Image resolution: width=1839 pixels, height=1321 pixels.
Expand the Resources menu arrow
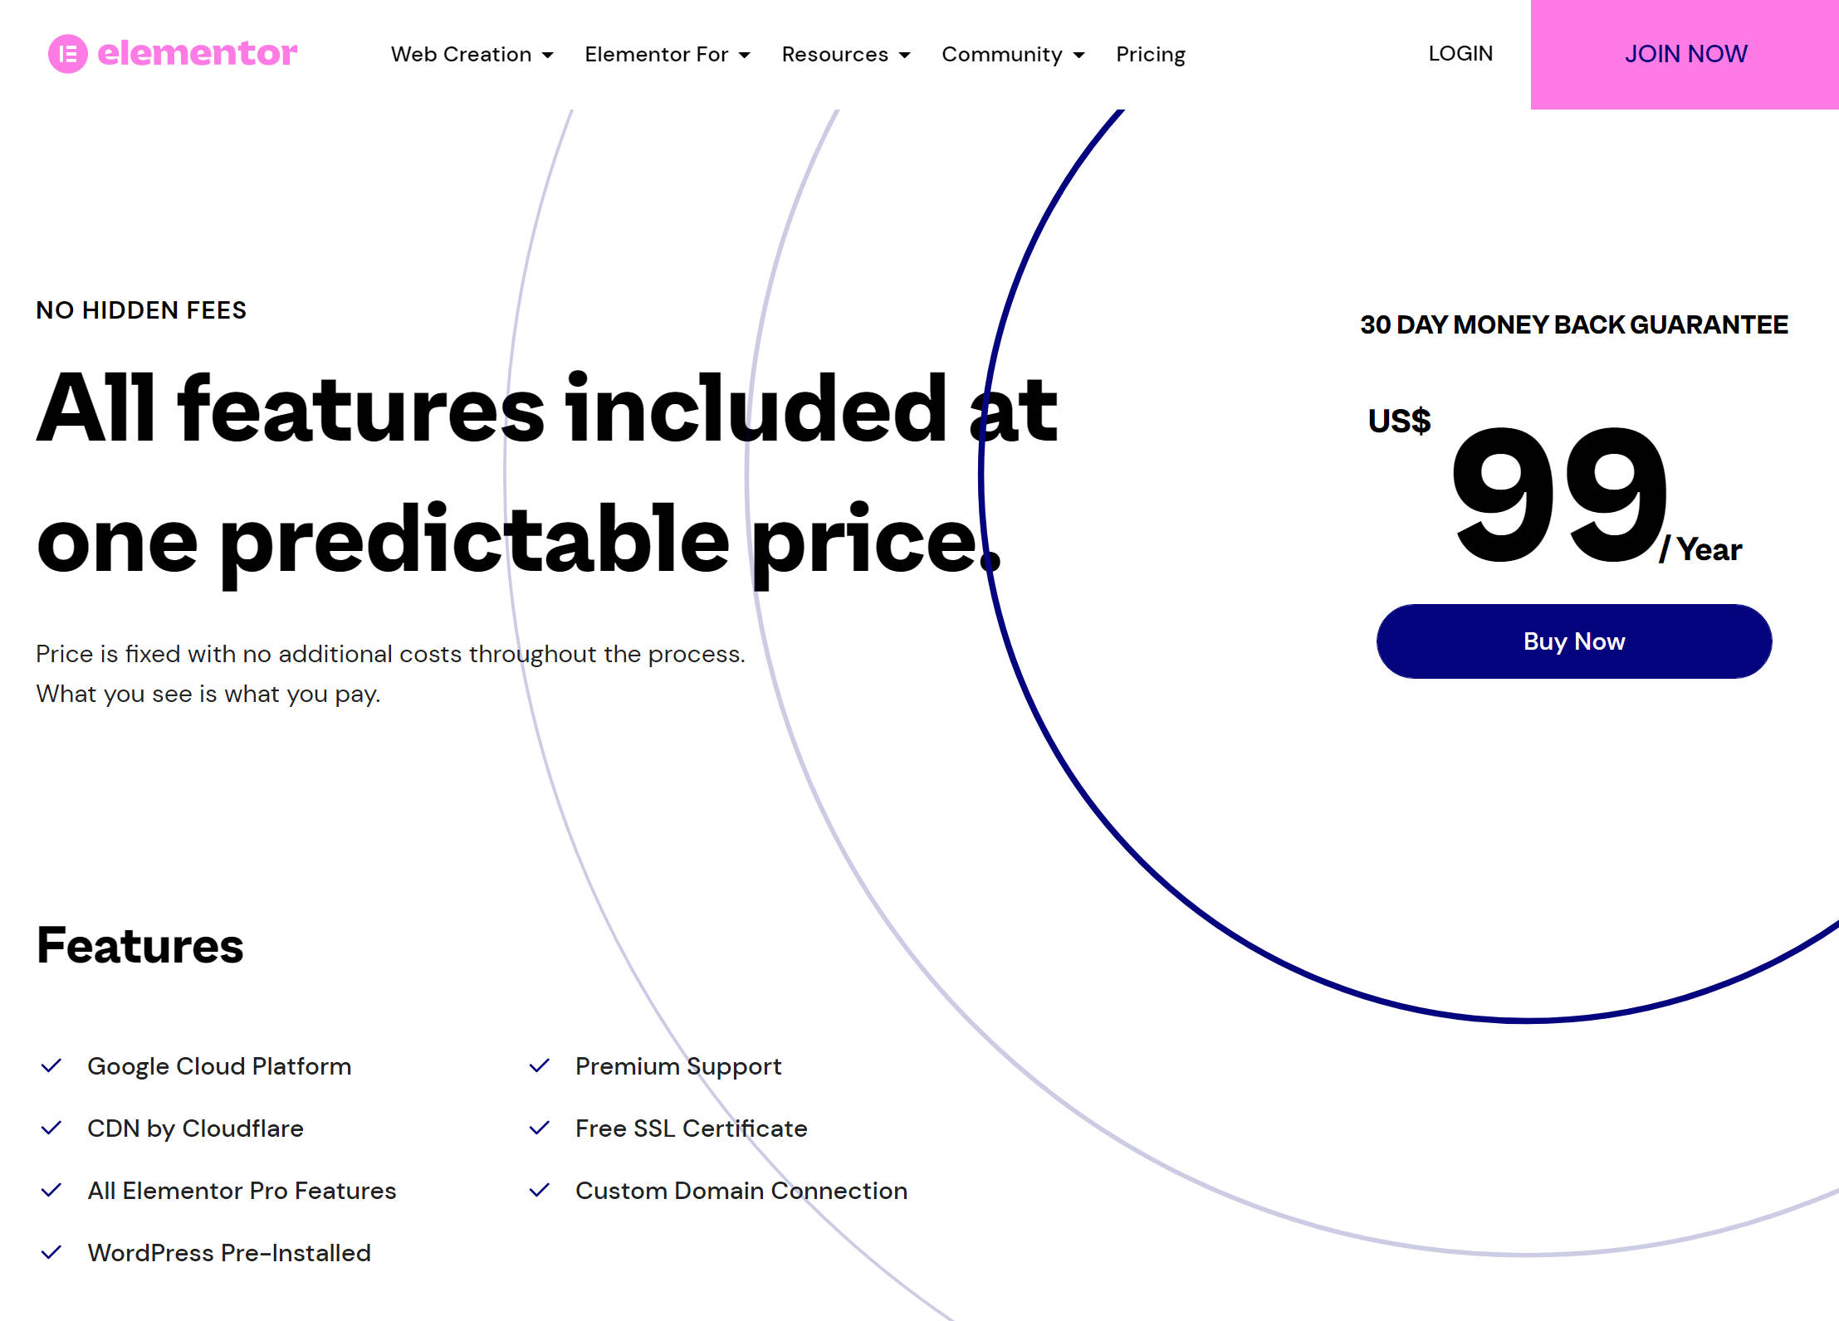coord(904,56)
